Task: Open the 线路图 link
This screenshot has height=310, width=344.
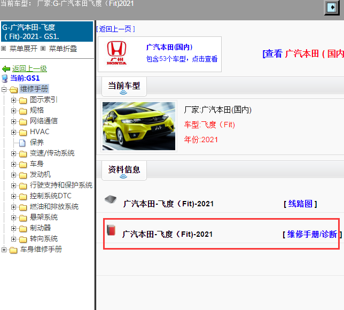Action: pos(300,204)
